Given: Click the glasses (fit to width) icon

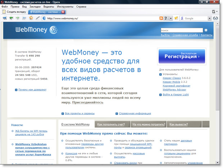Looking at the screenshot, I should [215, 18].
